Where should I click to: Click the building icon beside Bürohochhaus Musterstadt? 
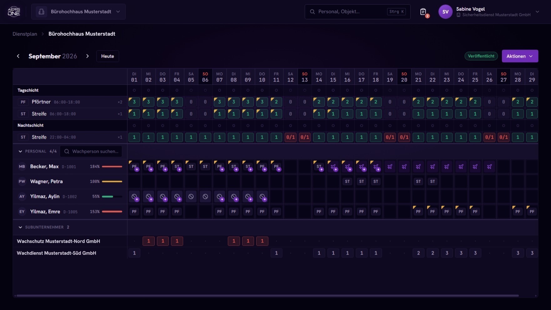(41, 12)
